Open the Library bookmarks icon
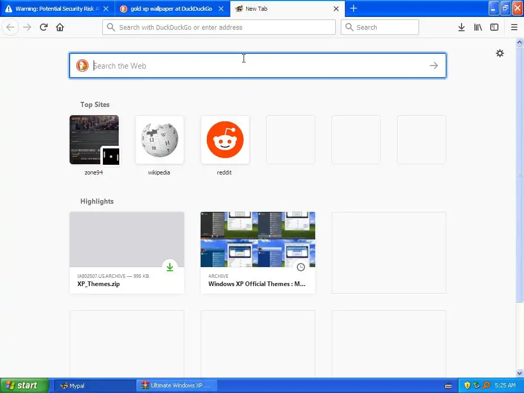Viewport: 524px width, 393px height. [478, 27]
